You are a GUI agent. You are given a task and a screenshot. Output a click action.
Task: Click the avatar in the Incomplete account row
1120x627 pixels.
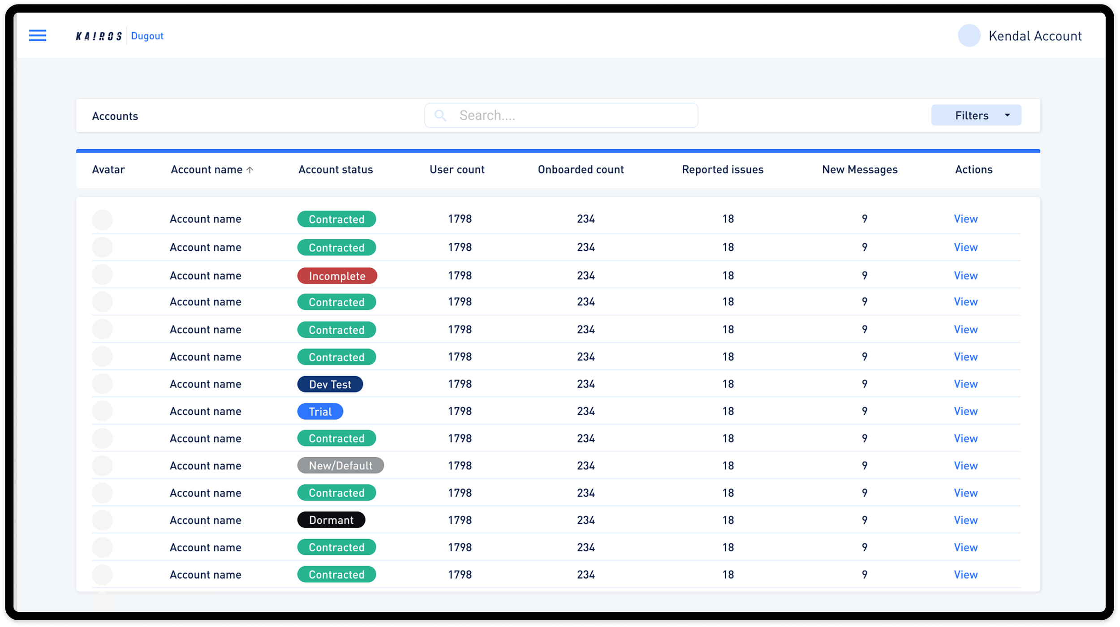coord(102,275)
